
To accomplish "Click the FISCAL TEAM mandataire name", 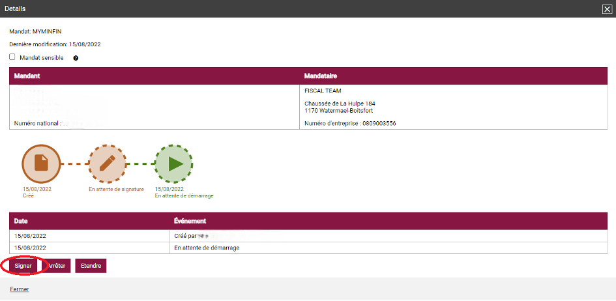I will [x=323, y=91].
